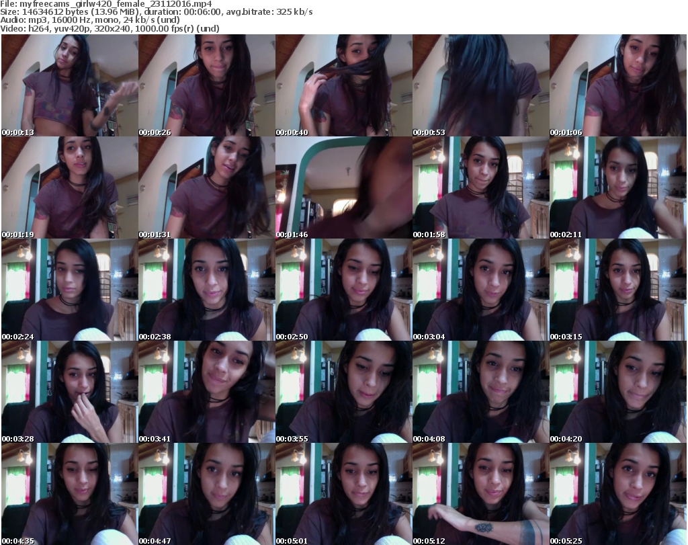688x545 pixels.
Task: Open the frame stamped 00:02:38
Action: [x=207, y=290]
